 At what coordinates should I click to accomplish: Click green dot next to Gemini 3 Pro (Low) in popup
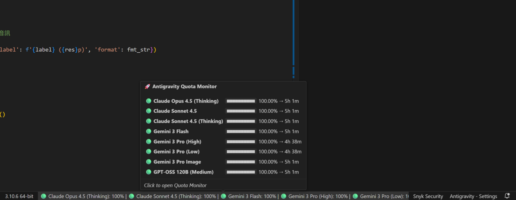[x=149, y=152]
